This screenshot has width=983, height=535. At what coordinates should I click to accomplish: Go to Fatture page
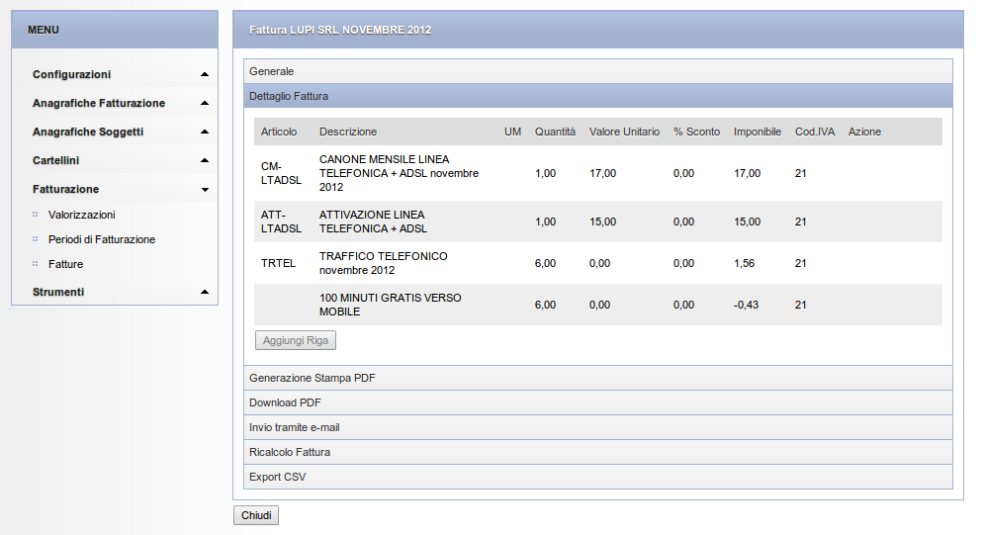pyautogui.click(x=66, y=264)
